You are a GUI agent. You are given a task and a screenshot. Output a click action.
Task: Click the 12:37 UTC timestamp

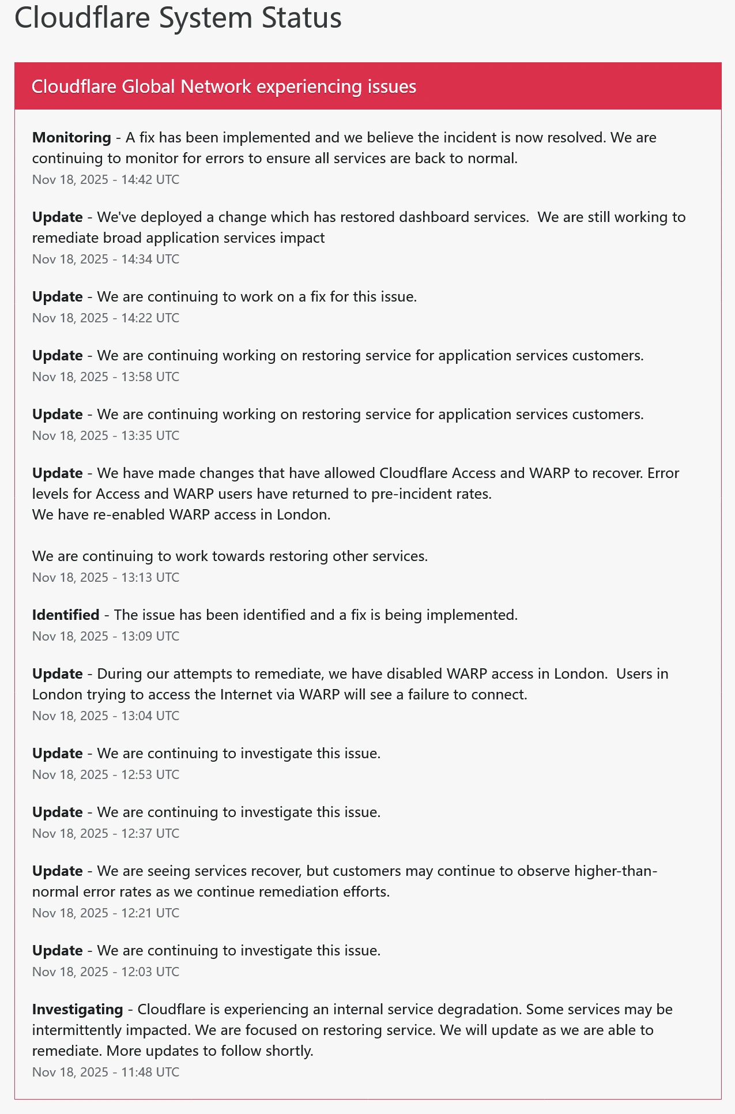click(105, 833)
